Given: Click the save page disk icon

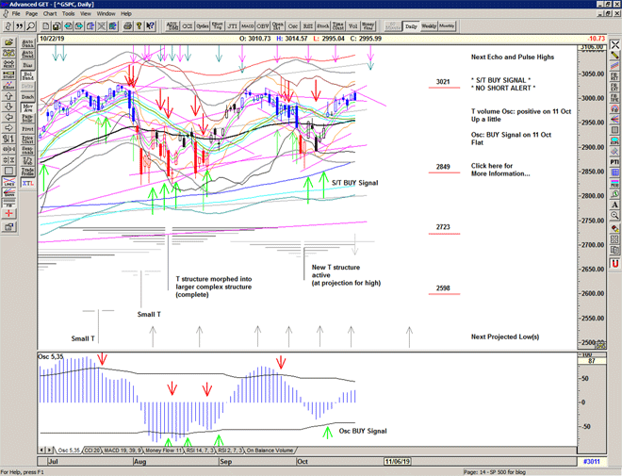Looking at the screenshot, I should pyautogui.click(x=57, y=26).
